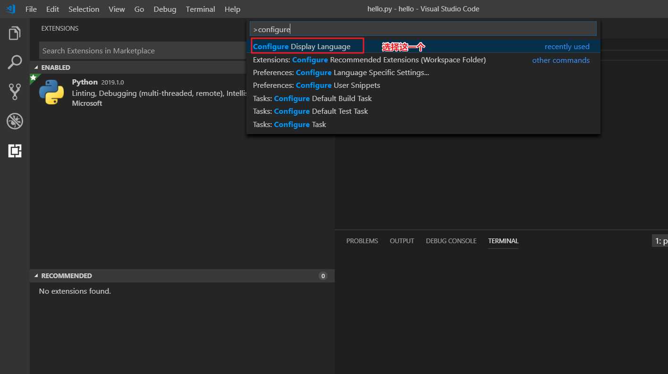Image resolution: width=668 pixels, height=374 pixels.
Task: Click the Search Extensions in Marketplace box
Action: click(142, 51)
